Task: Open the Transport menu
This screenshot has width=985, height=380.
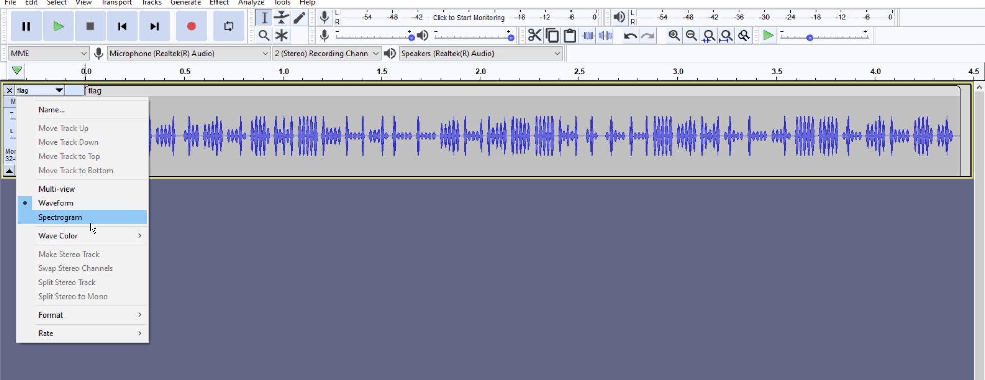Action: tap(116, 3)
